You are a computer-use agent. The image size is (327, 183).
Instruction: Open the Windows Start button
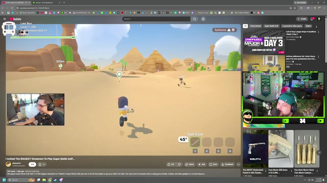click(4, 180)
